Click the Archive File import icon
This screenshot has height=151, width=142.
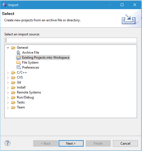tap(19, 53)
